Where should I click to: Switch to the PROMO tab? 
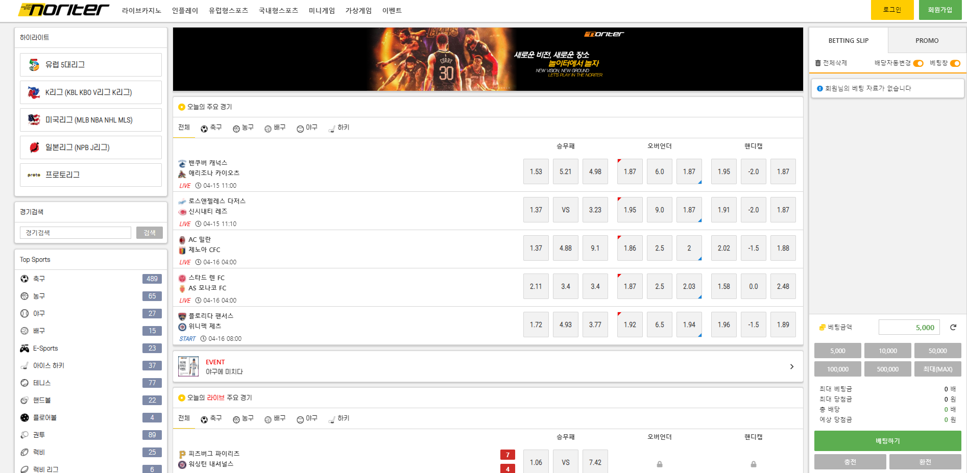coord(927,40)
